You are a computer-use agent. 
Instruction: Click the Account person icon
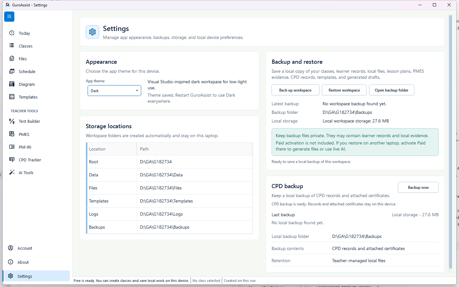11,248
